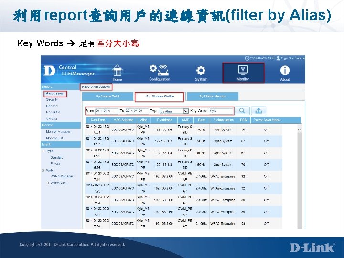344x258 pixels.
Task: Click the Event sidebar header
Action: pos(61,145)
